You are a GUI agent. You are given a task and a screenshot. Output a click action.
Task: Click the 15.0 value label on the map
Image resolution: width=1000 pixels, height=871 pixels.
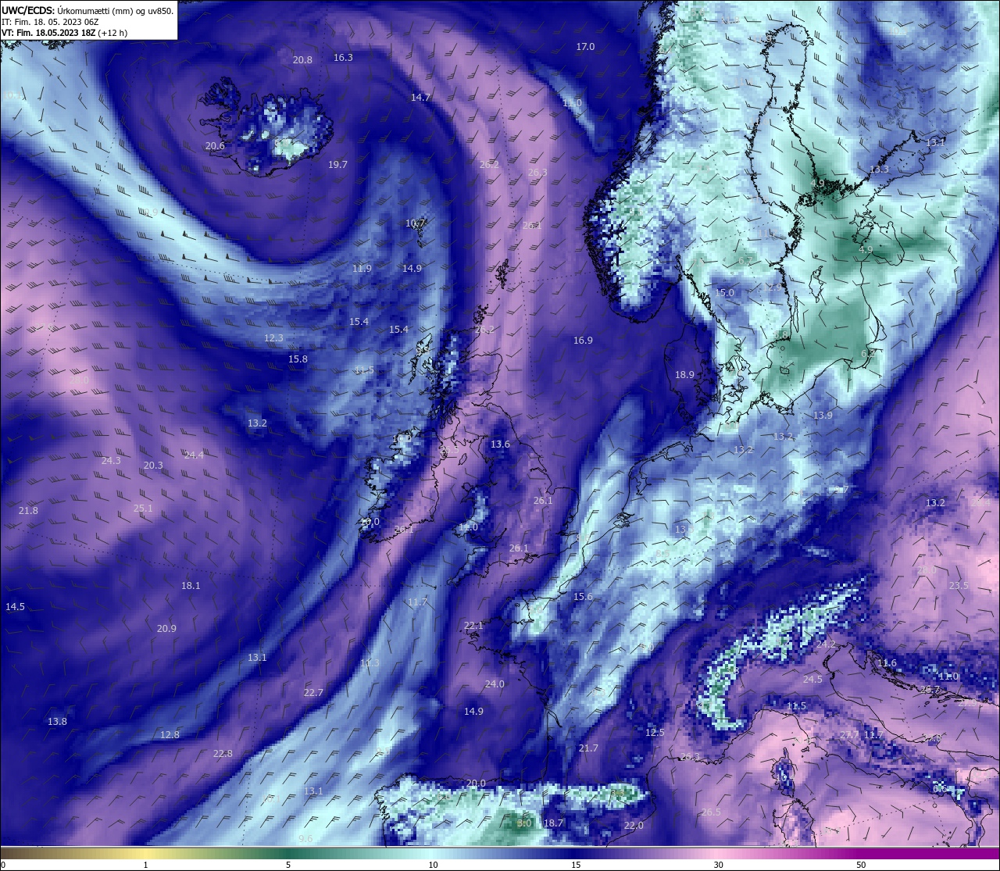[724, 293]
